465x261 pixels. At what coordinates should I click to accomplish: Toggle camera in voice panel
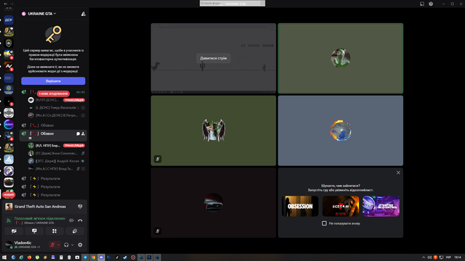pos(14,231)
